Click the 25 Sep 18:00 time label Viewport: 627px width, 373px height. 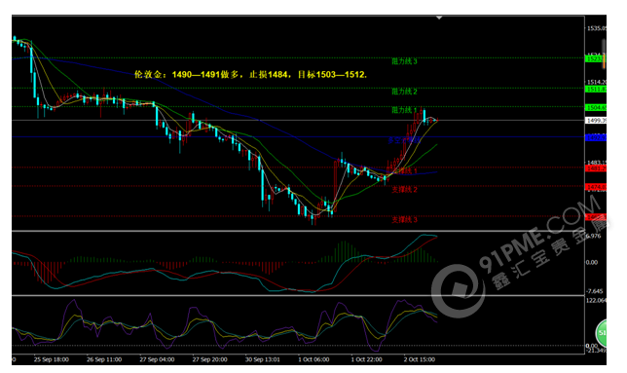point(52,359)
